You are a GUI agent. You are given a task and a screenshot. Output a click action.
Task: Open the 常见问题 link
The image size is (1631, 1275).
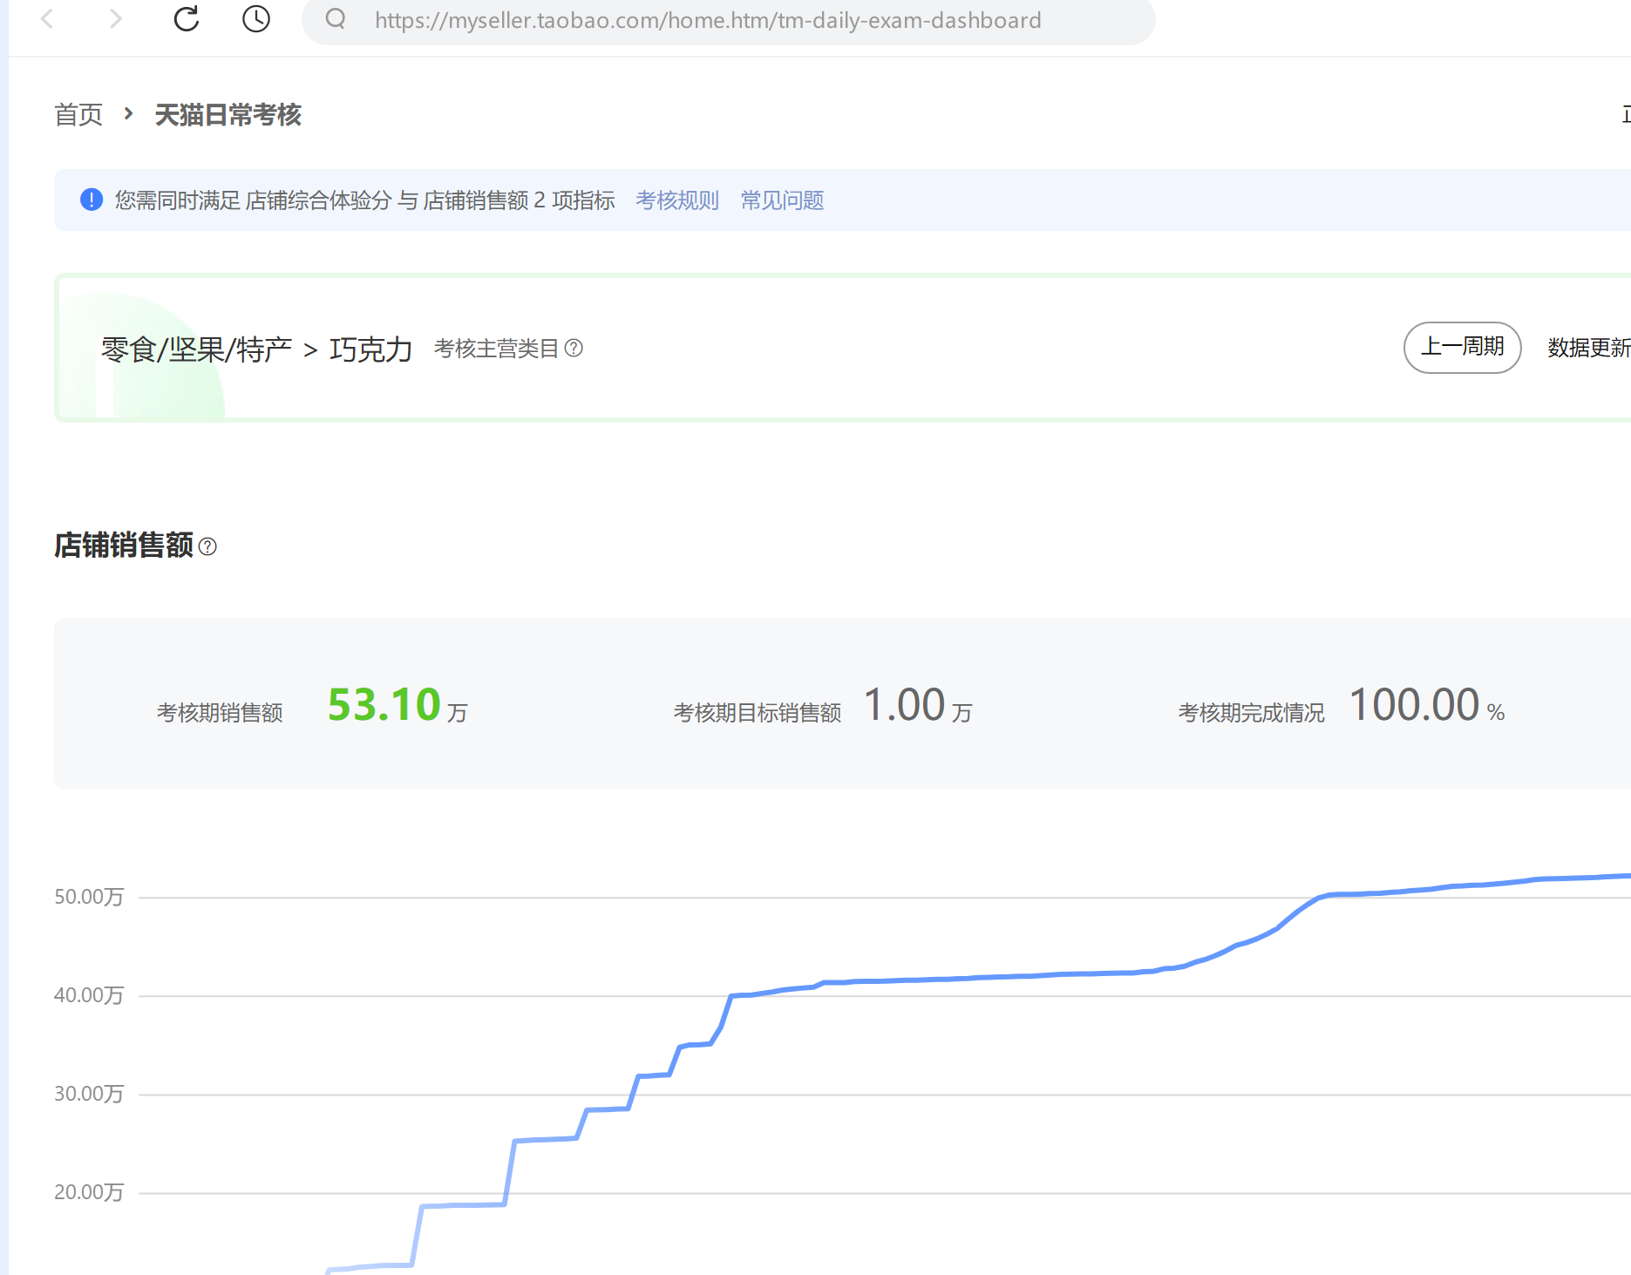782,200
